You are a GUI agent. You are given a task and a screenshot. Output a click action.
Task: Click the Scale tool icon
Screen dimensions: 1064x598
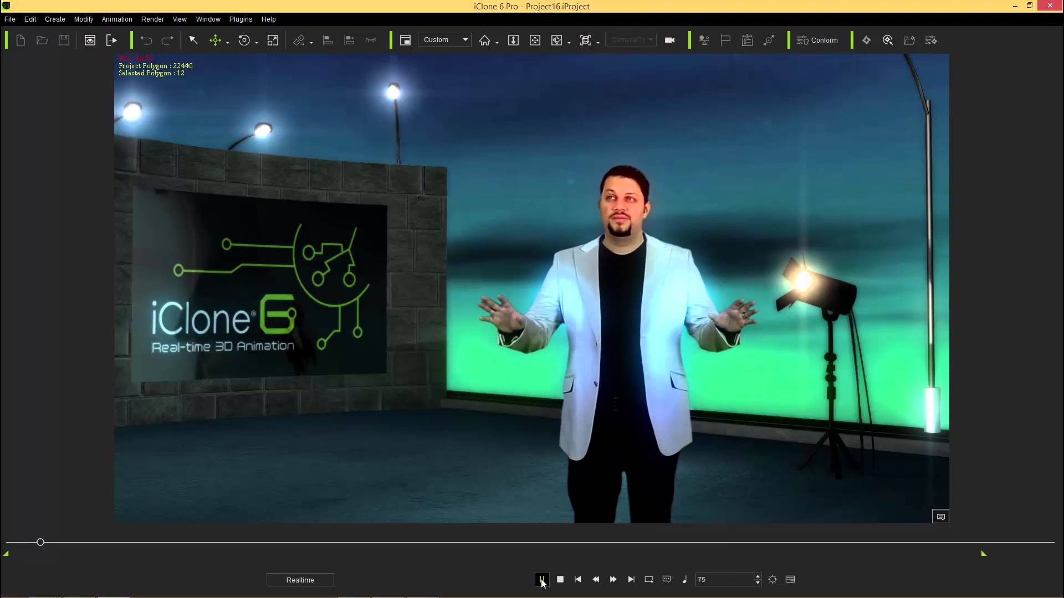(x=273, y=40)
